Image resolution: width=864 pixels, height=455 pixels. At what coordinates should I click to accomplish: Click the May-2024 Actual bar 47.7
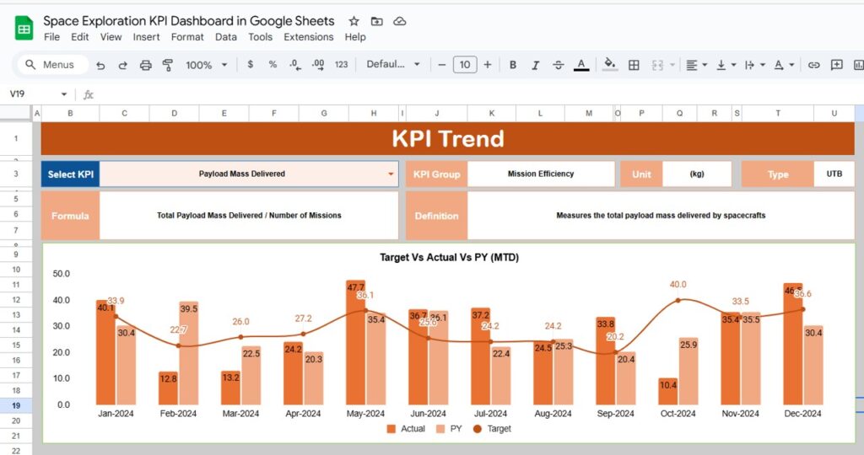[355, 342]
